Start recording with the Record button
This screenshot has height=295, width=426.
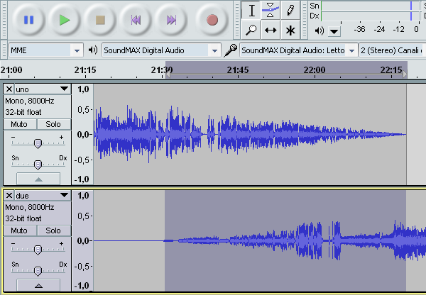[212, 20]
